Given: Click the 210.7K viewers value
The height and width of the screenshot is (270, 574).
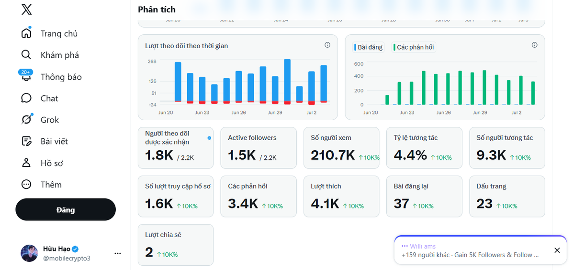Looking at the screenshot, I should coord(333,156).
